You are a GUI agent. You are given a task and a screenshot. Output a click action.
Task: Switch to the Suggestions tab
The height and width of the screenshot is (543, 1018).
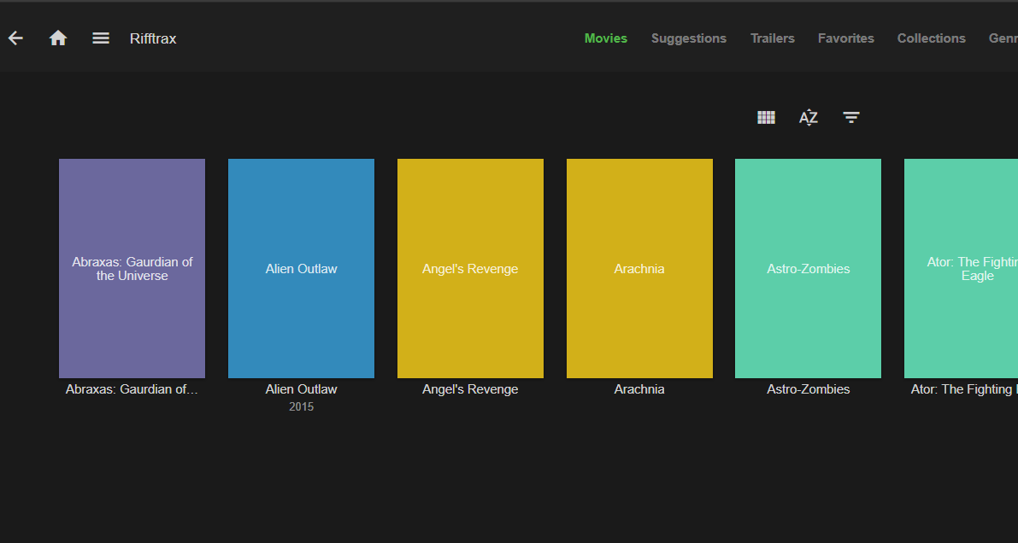688,38
